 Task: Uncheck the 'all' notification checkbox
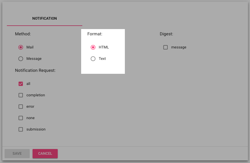click(21, 84)
